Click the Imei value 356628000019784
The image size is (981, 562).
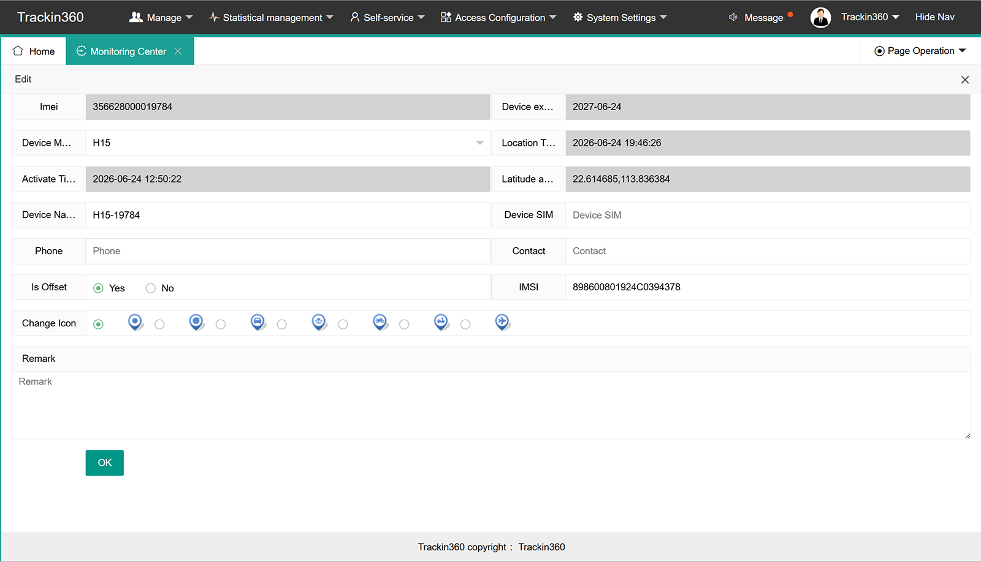(x=132, y=107)
